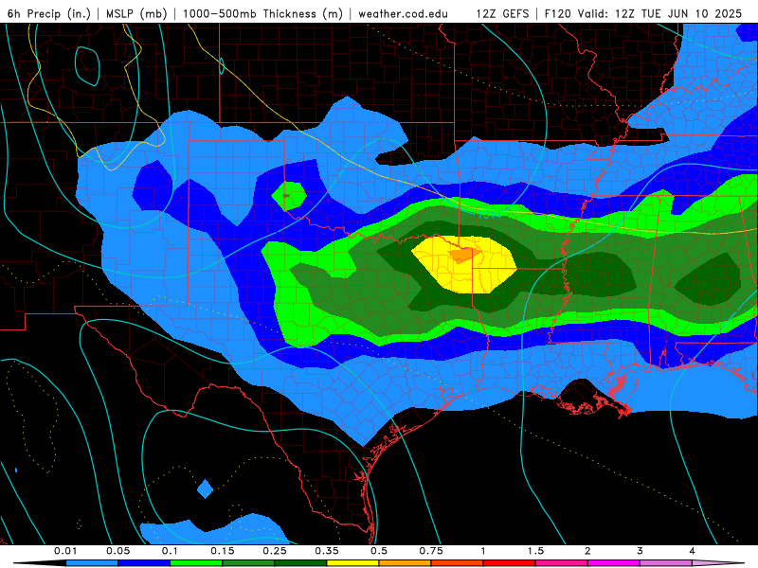The image size is (758, 568).
Task: Click the 0.25 legend value
Action: pos(275,551)
